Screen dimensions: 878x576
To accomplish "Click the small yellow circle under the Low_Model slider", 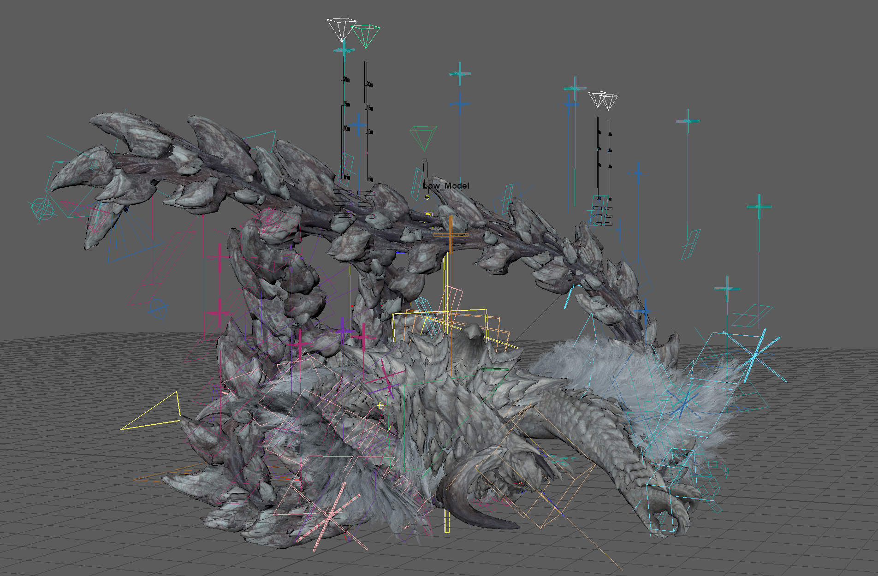I will coord(427,197).
